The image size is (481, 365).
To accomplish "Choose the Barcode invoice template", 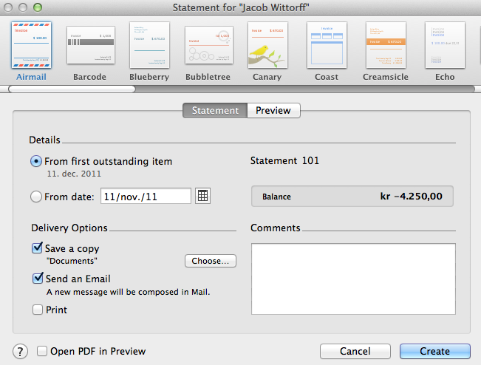I will click(x=90, y=44).
